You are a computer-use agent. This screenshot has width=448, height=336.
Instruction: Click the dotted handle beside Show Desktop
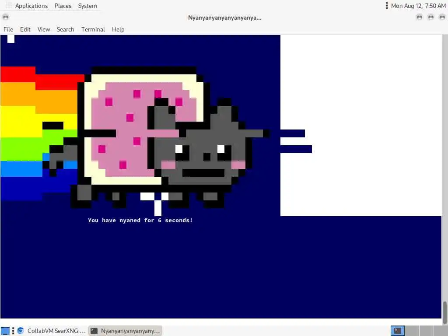tap(13, 331)
